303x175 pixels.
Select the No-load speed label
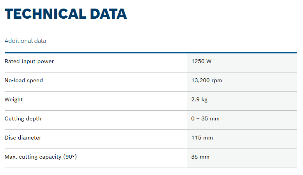click(24, 80)
